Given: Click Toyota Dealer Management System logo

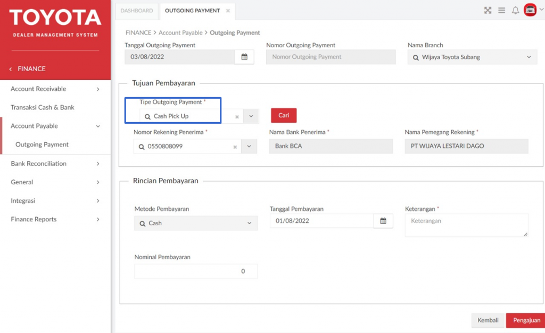Looking at the screenshot, I should pyautogui.click(x=55, y=23).
